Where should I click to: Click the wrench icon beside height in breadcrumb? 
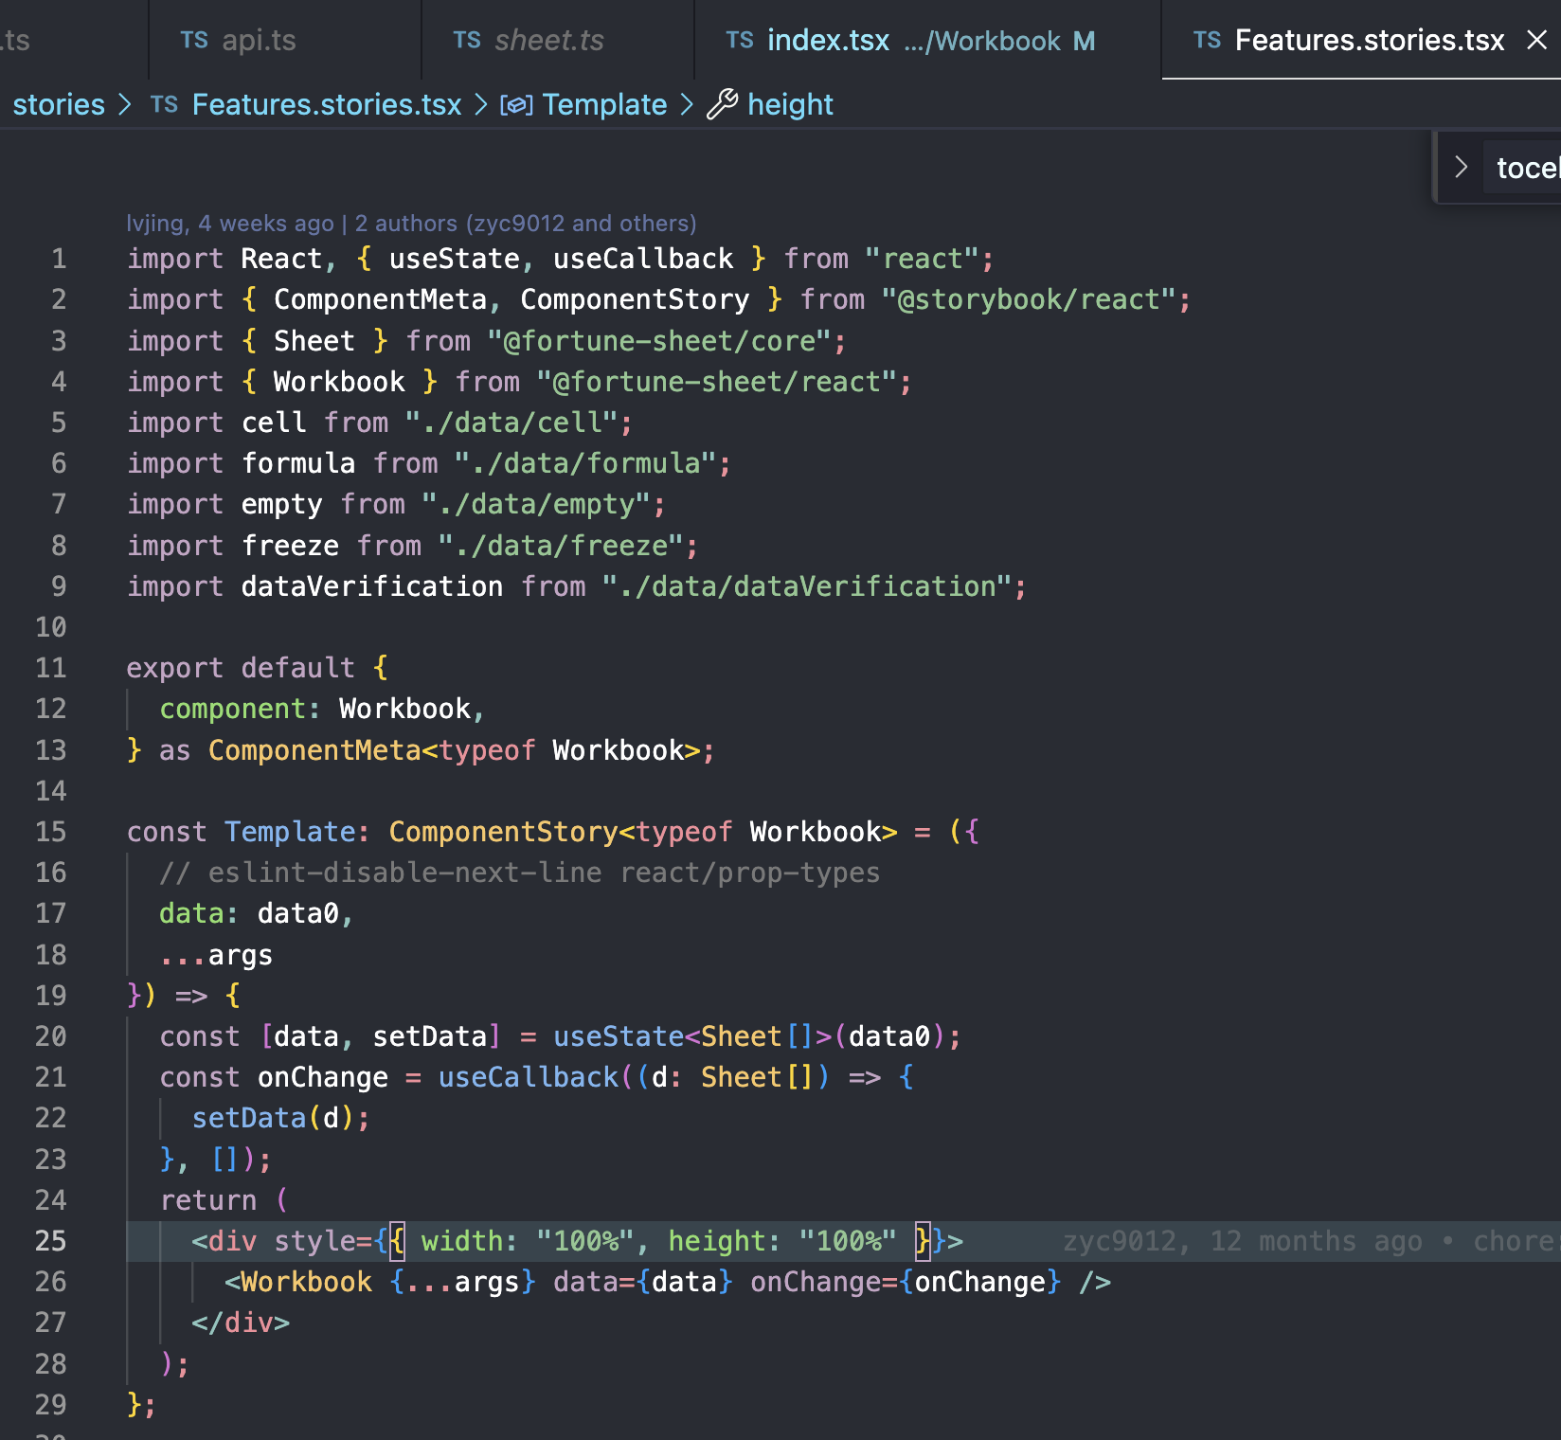[x=725, y=104]
